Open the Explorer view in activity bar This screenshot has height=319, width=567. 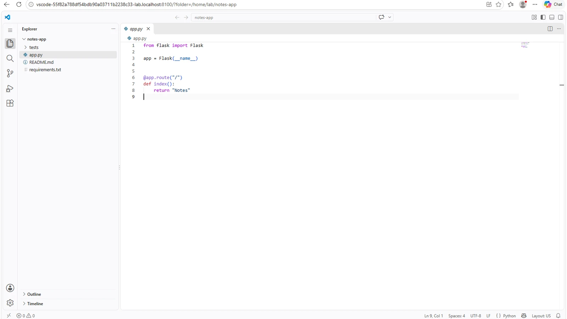point(10,43)
